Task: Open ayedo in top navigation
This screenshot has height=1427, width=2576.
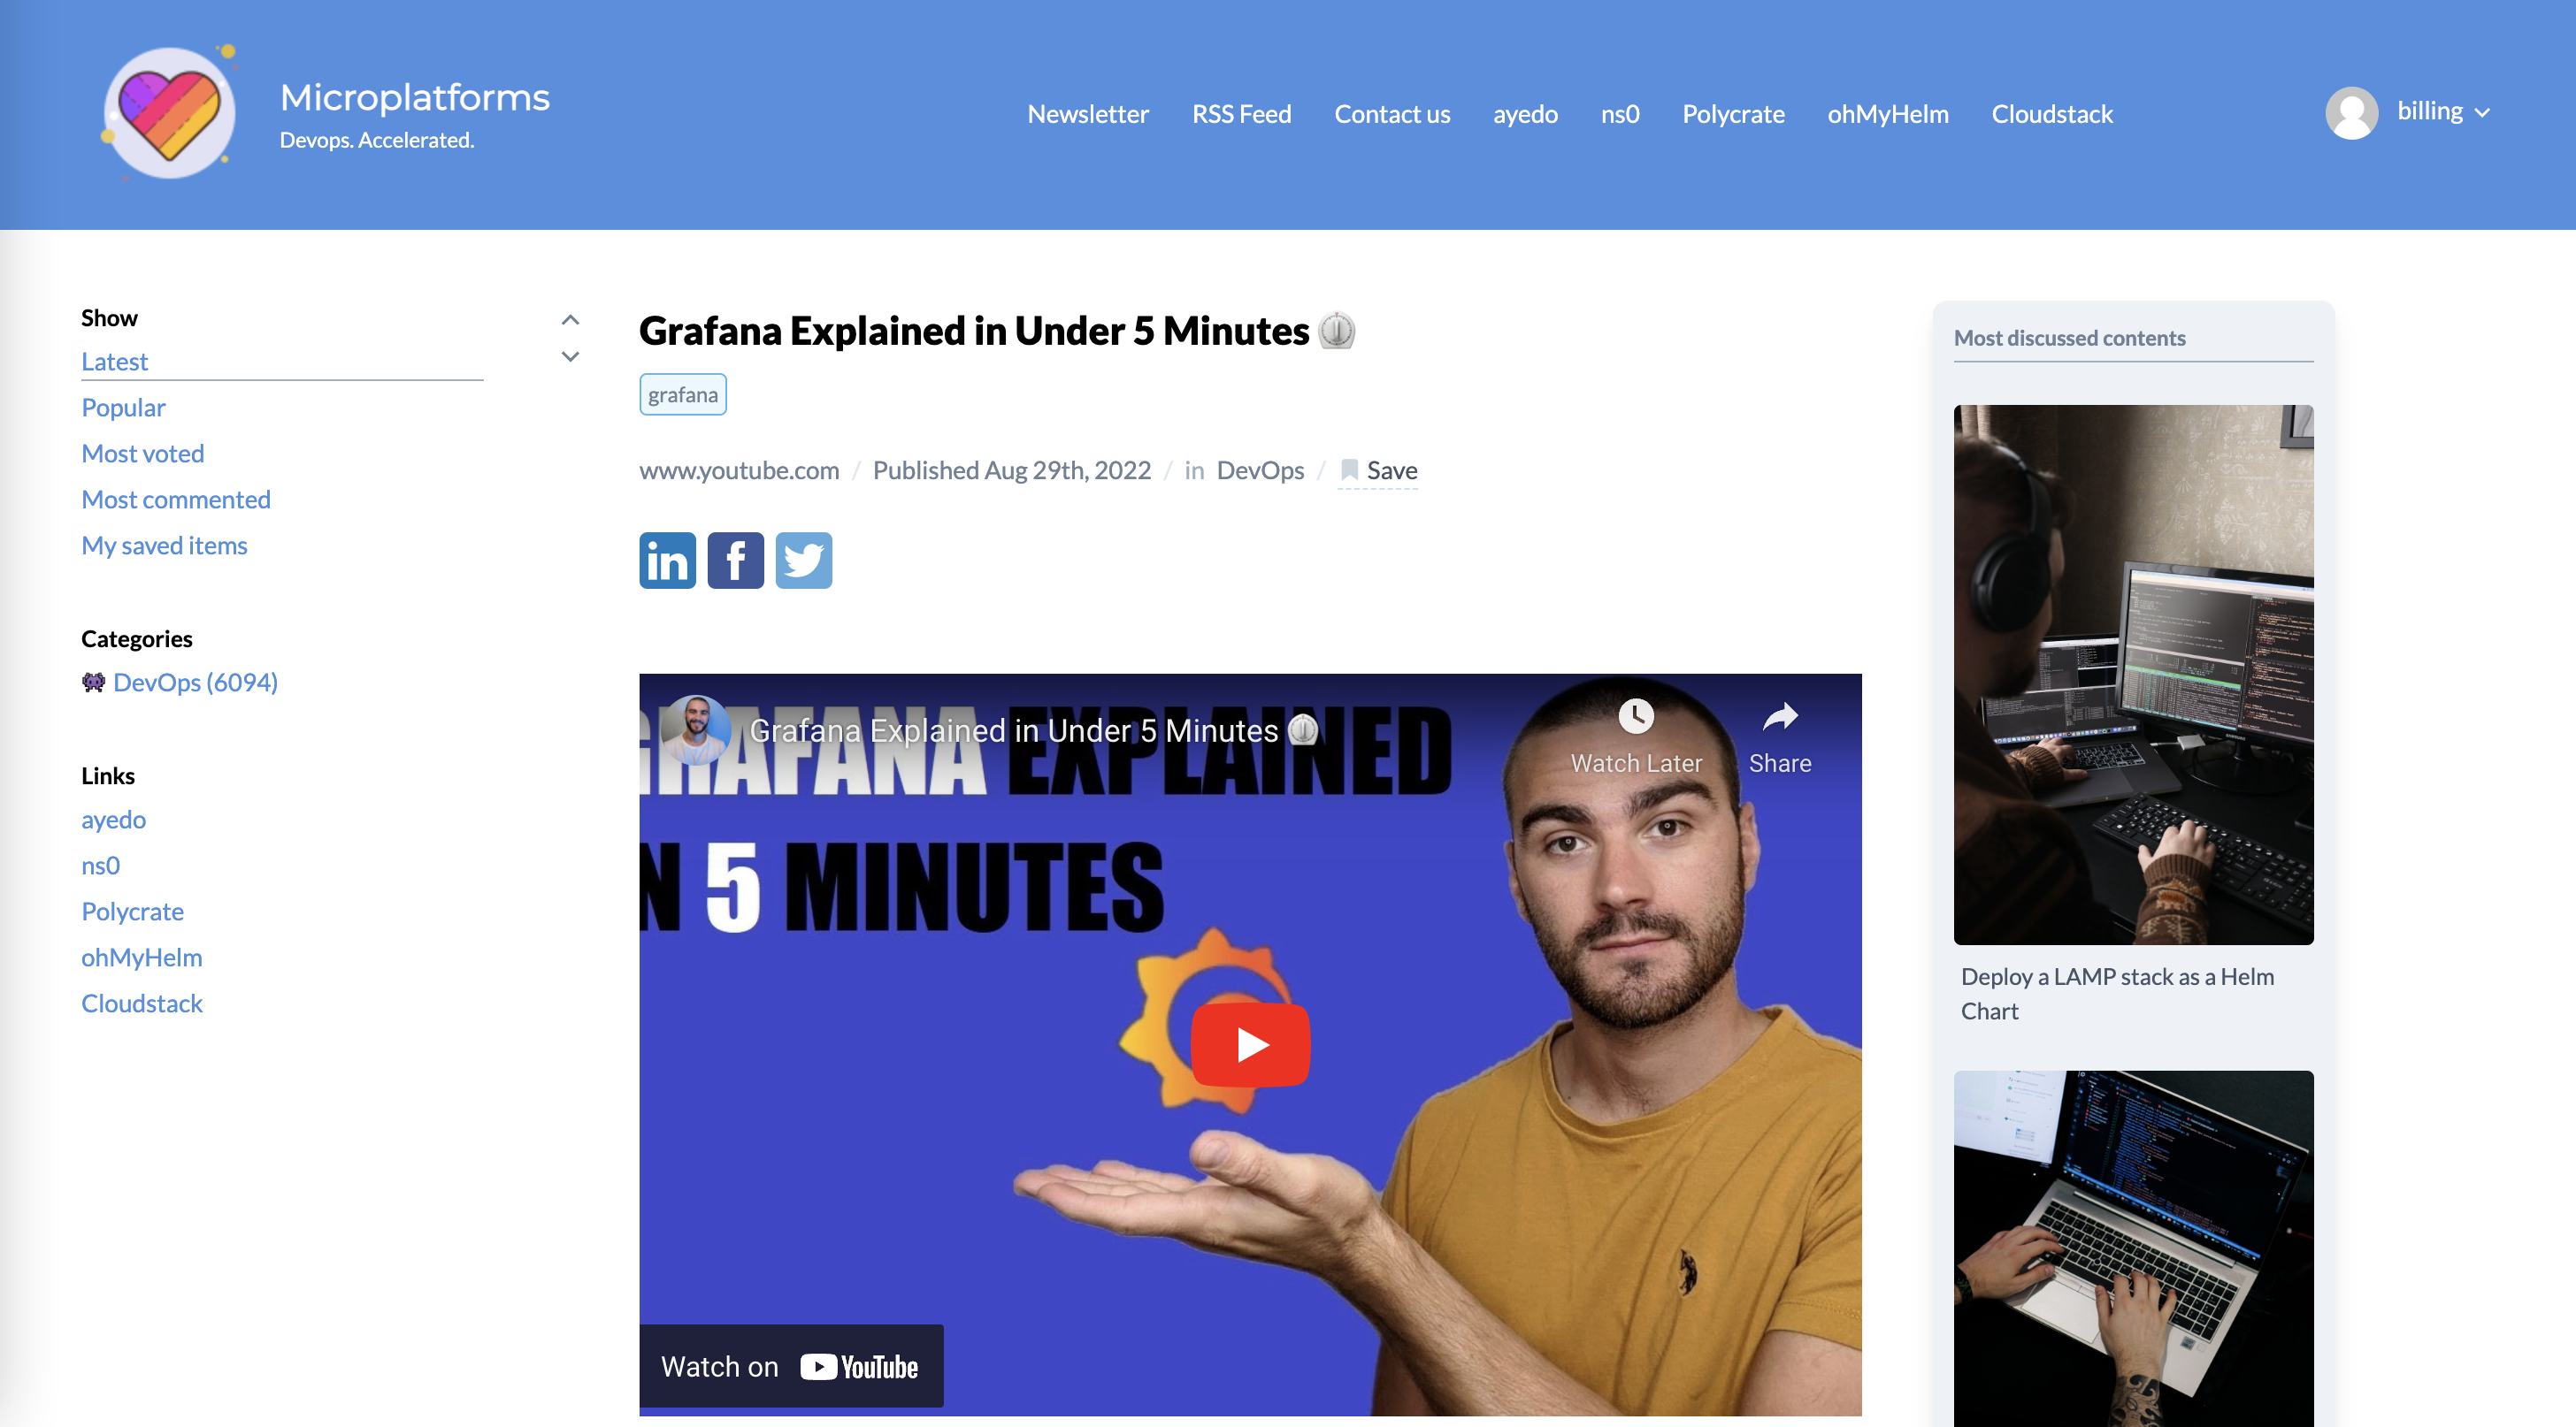Action: pos(1525,114)
